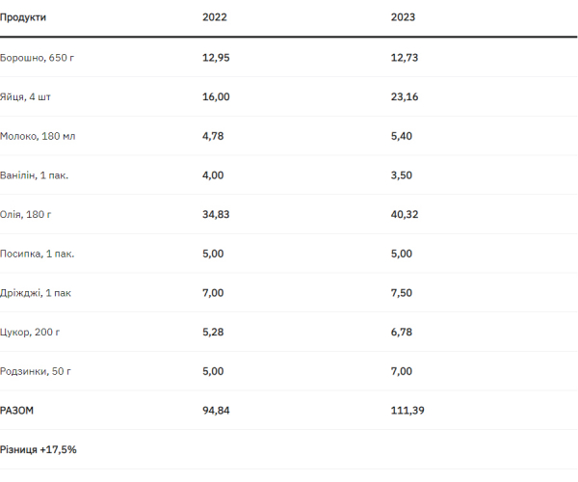Click the 2022 milk price 4,78
The height and width of the screenshot is (482, 578).
tap(213, 136)
